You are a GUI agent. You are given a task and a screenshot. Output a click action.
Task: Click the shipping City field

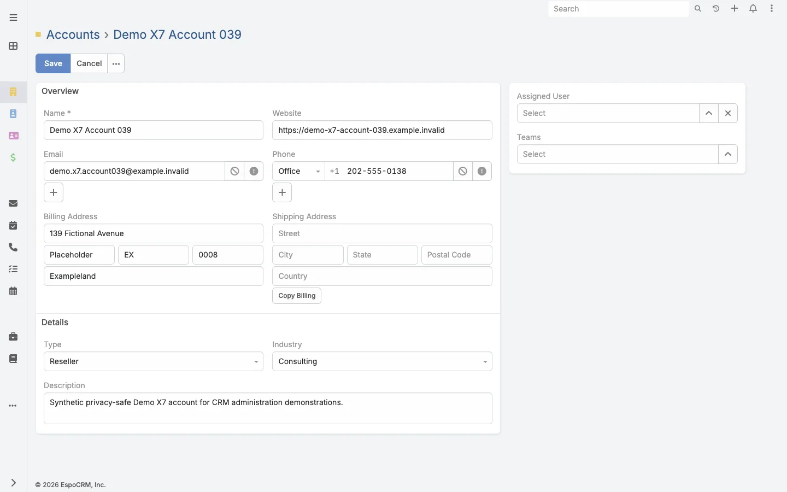click(x=308, y=255)
